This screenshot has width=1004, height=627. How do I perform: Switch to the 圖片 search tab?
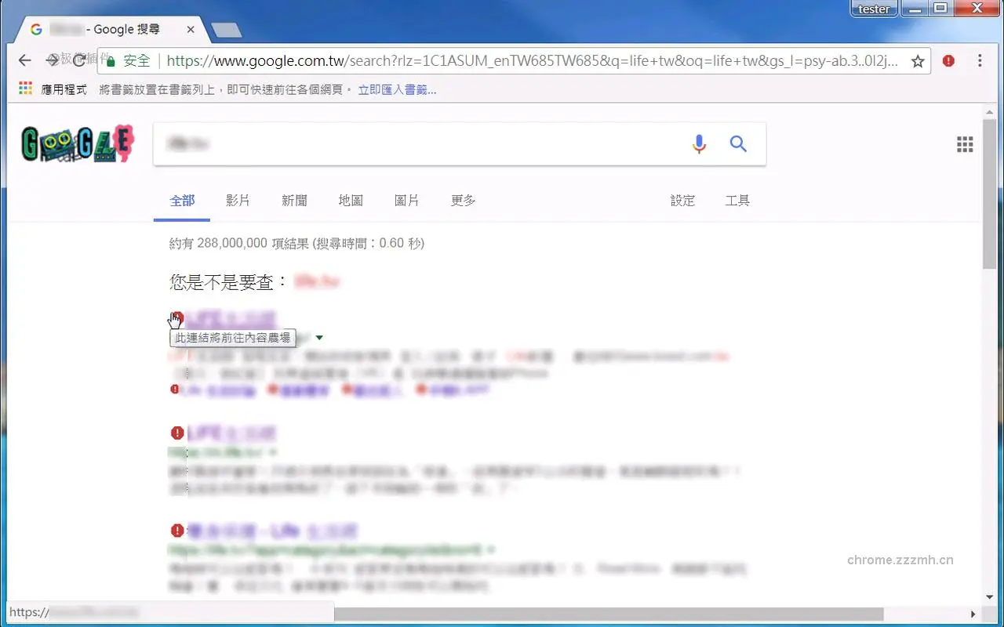pos(407,200)
